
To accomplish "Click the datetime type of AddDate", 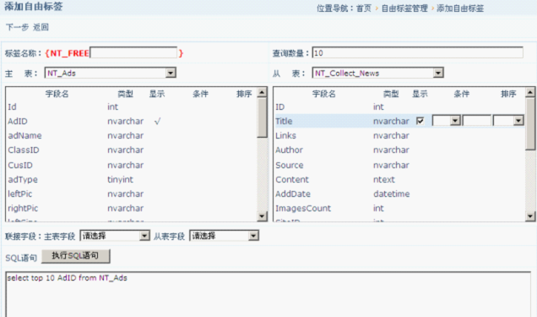I will tap(392, 194).
